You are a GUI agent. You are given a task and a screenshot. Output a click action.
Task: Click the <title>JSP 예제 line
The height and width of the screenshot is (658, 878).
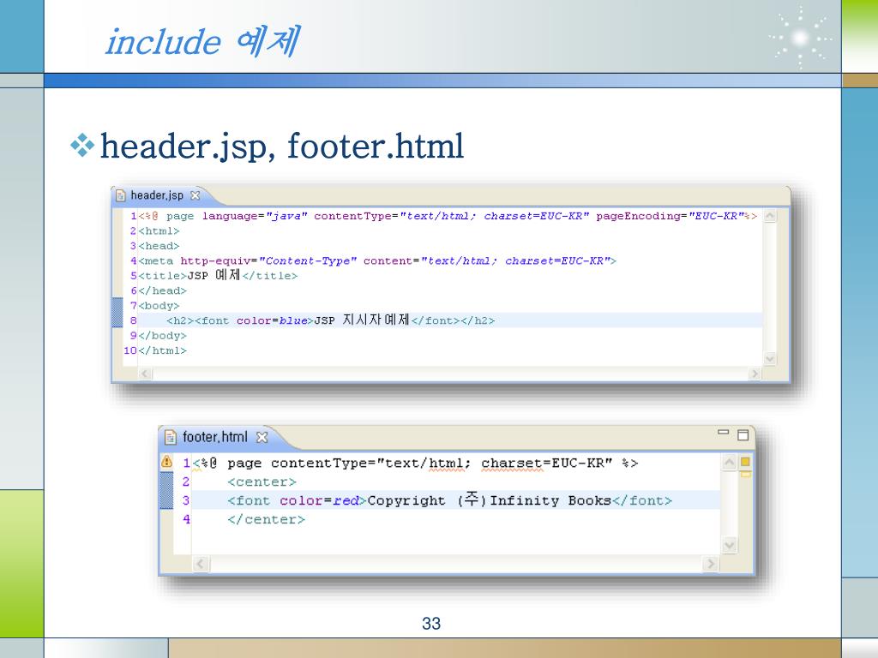click(x=218, y=275)
